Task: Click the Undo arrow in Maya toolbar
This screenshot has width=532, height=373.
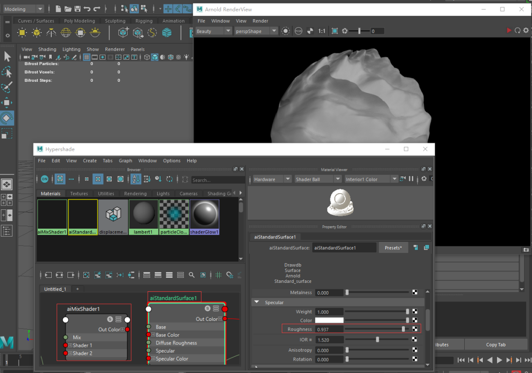Action: click(87, 9)
